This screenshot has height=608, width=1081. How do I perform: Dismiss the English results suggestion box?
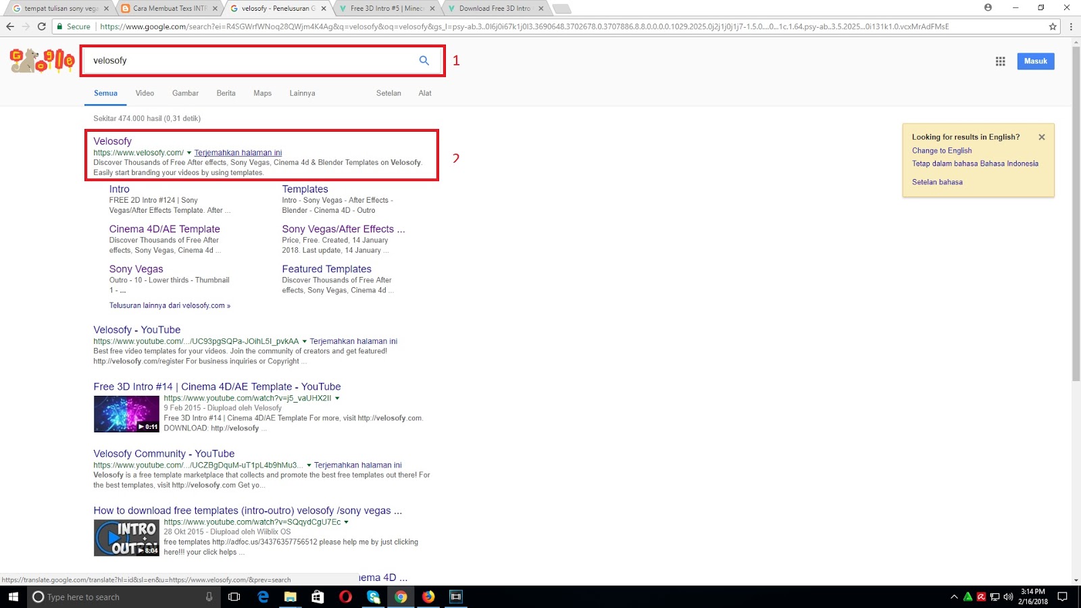coord(1042,137)
